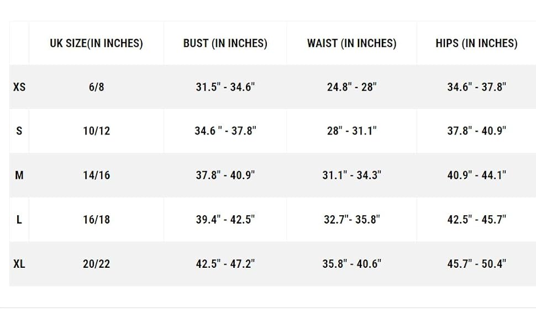Viewport: 536px width, 332px height.
Task: Click UK size 6/8 cell
Action: 96,87
